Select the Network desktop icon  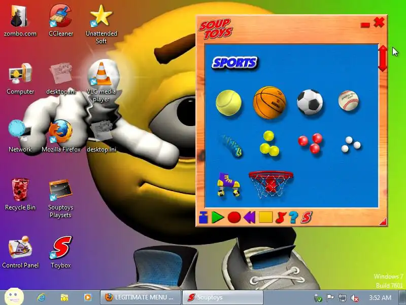pos(20,136)
